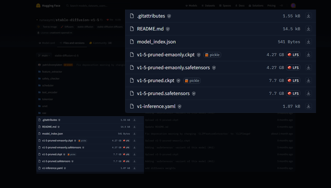Focus the Search models, datasets, users field
Screen dimensions: 331x188
click(89, 6)
